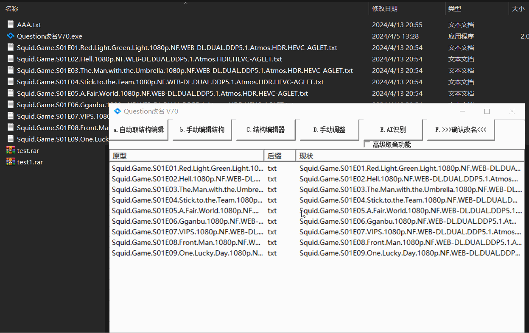Click the file icon of Squid.Game.S01E04 in Explorer

[x=11, y=82]
